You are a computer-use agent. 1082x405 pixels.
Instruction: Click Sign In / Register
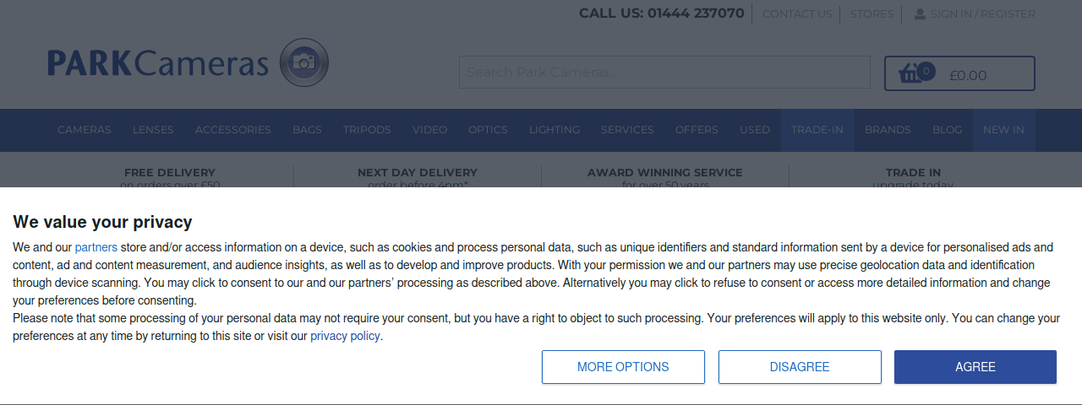point(982,13)
